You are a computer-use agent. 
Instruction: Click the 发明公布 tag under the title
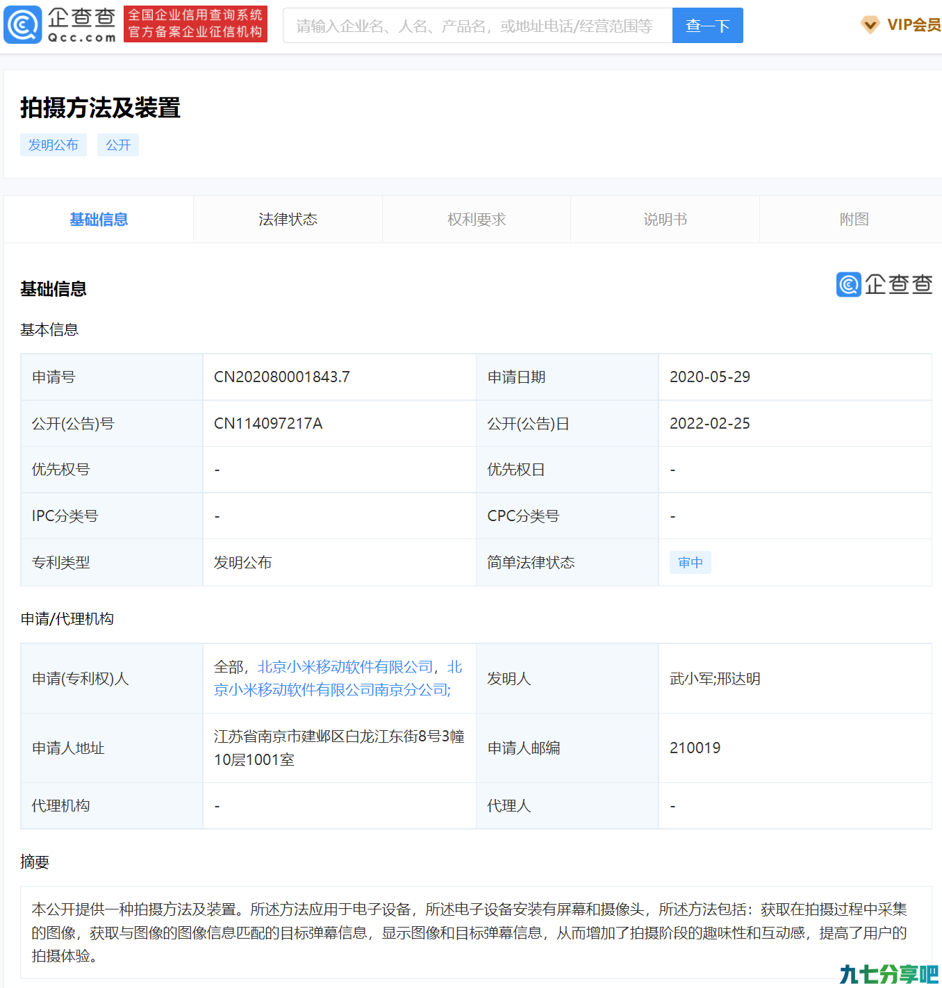(53, 145)
